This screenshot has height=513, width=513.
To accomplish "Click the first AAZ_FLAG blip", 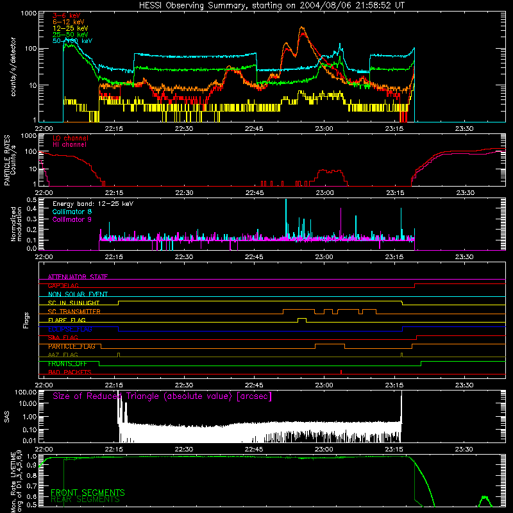I will pyautogui.click(x=119, y=355).
